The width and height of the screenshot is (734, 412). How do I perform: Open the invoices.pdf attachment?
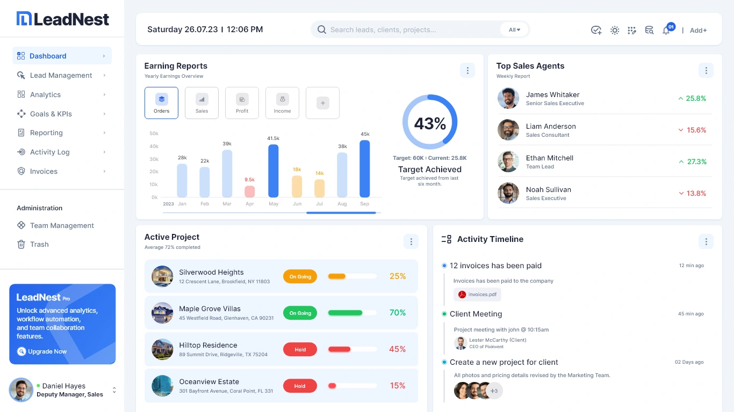click(x=477, y=295)
